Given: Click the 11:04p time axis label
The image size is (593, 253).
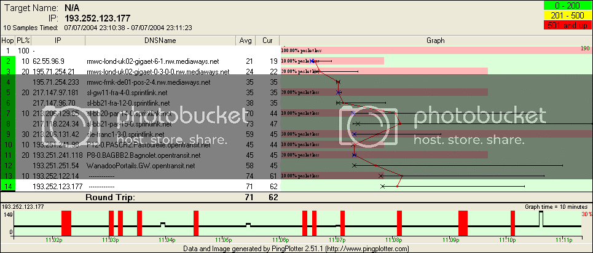Looking at the screenshot, I should (x=167, y=239).
